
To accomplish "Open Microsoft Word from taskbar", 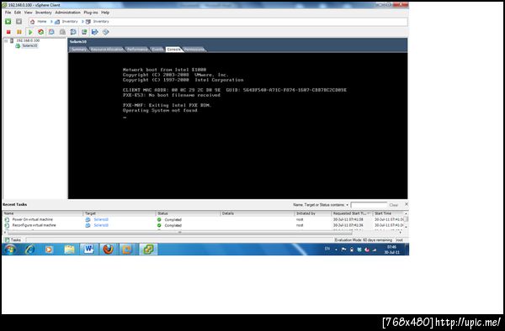I will click(x=88, y=250).
